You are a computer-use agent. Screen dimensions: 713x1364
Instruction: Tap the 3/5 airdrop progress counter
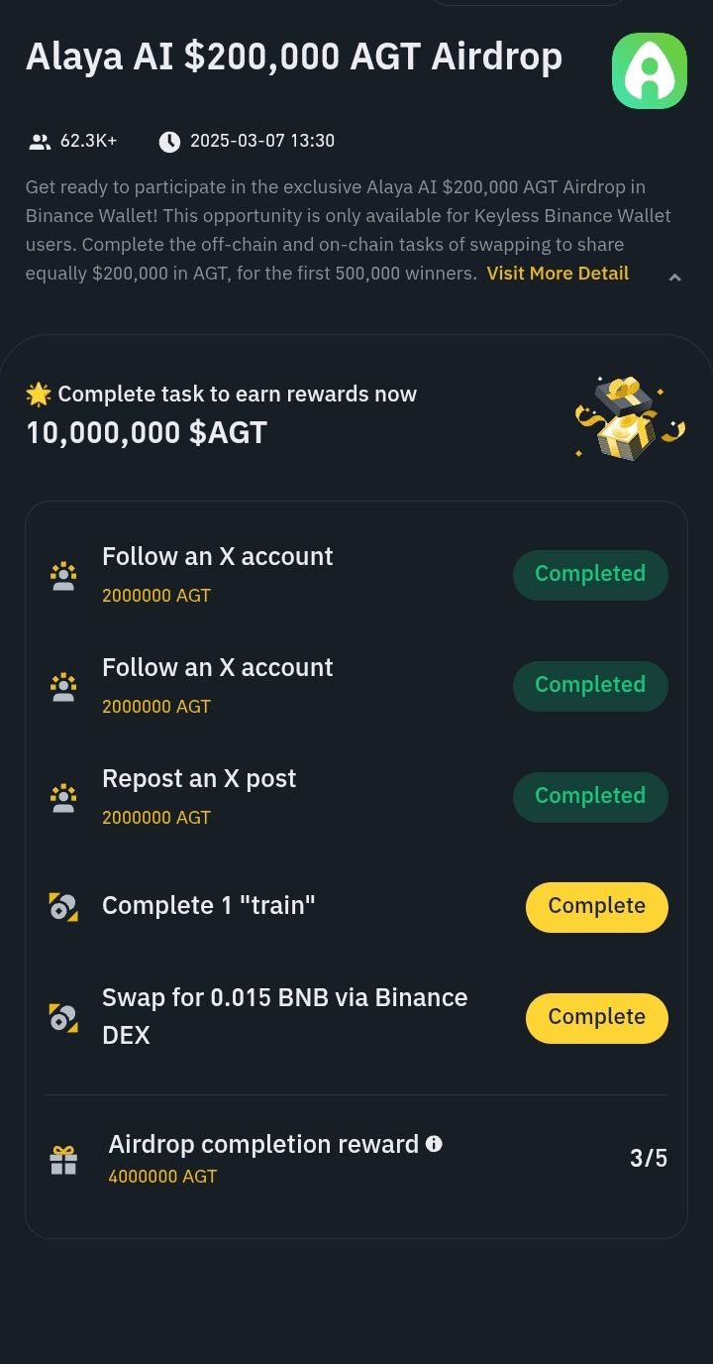click(x=649, y=1158)
